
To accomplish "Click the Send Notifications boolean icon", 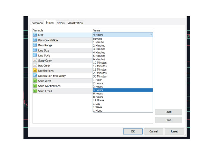I will tap(35, 86).
